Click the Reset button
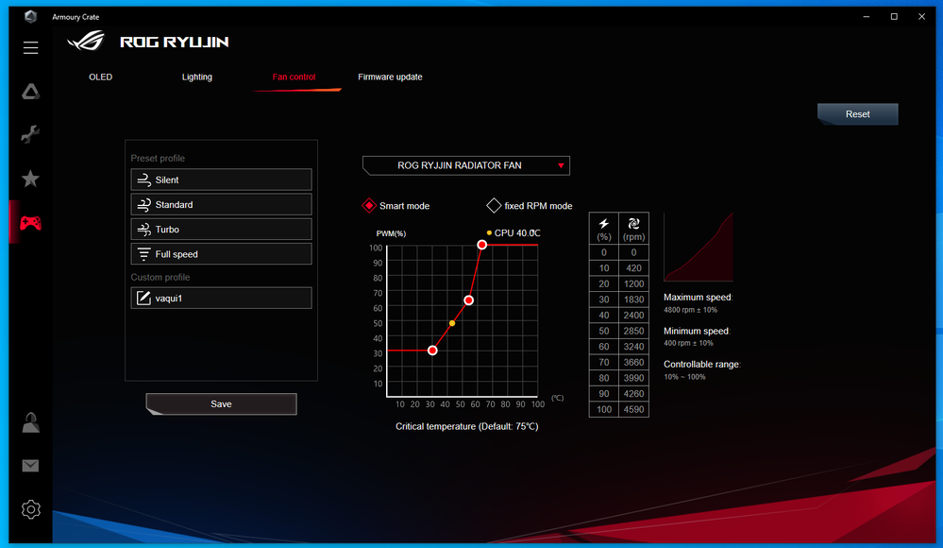 (858, 113)
